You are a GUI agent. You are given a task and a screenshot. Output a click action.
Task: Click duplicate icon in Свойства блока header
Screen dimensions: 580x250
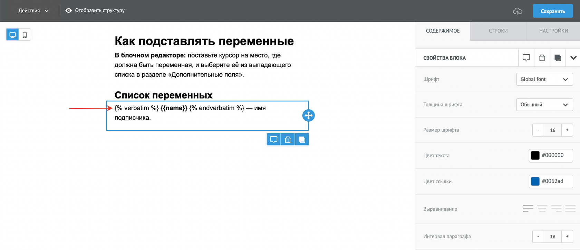coord(558,58)
